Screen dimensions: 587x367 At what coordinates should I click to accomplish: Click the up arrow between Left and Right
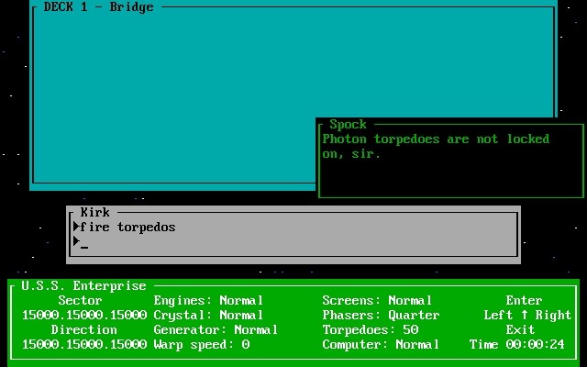pos(525,316)
